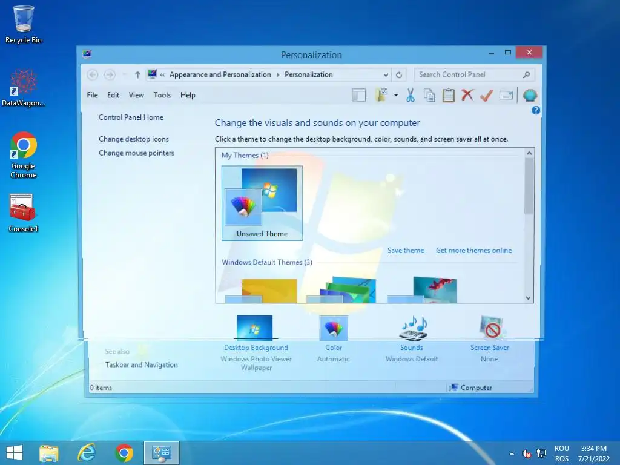Click the Computer status bar entry
620x465 pixels.
point(471,387)
